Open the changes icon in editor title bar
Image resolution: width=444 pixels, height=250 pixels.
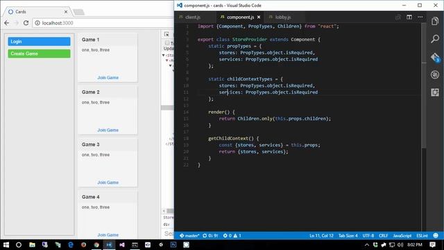tap(398, 17)
